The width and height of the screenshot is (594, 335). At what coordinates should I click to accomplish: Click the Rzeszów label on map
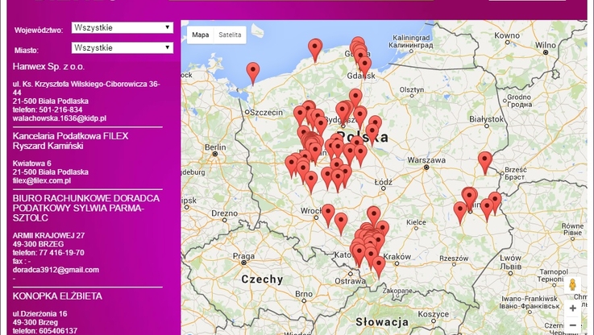(x=454, y=258)
